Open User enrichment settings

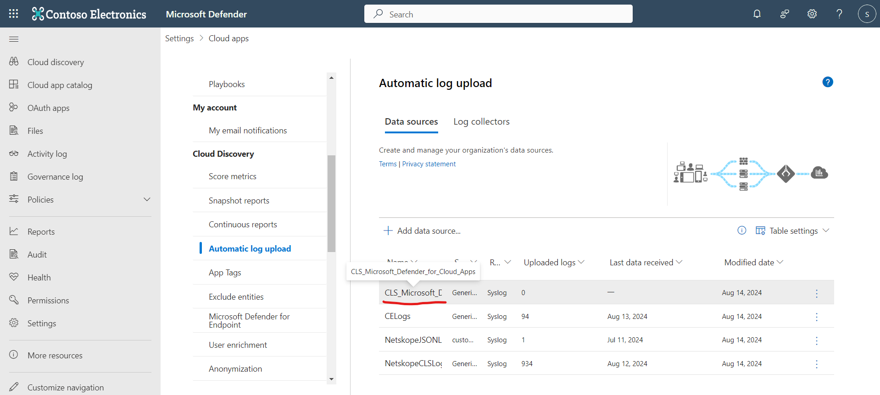pos(238,345)
